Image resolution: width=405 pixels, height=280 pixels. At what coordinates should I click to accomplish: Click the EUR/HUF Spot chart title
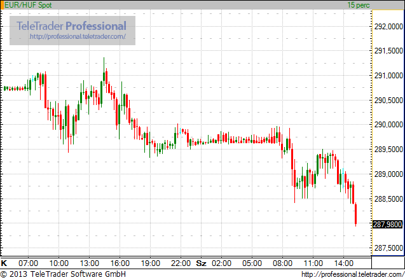[28, 5]
